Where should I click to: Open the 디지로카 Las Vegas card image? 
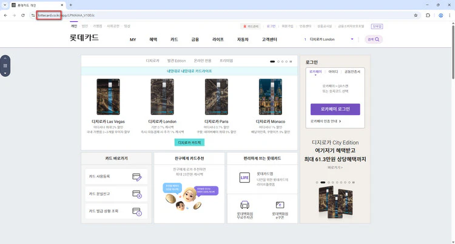coord(108,97)
